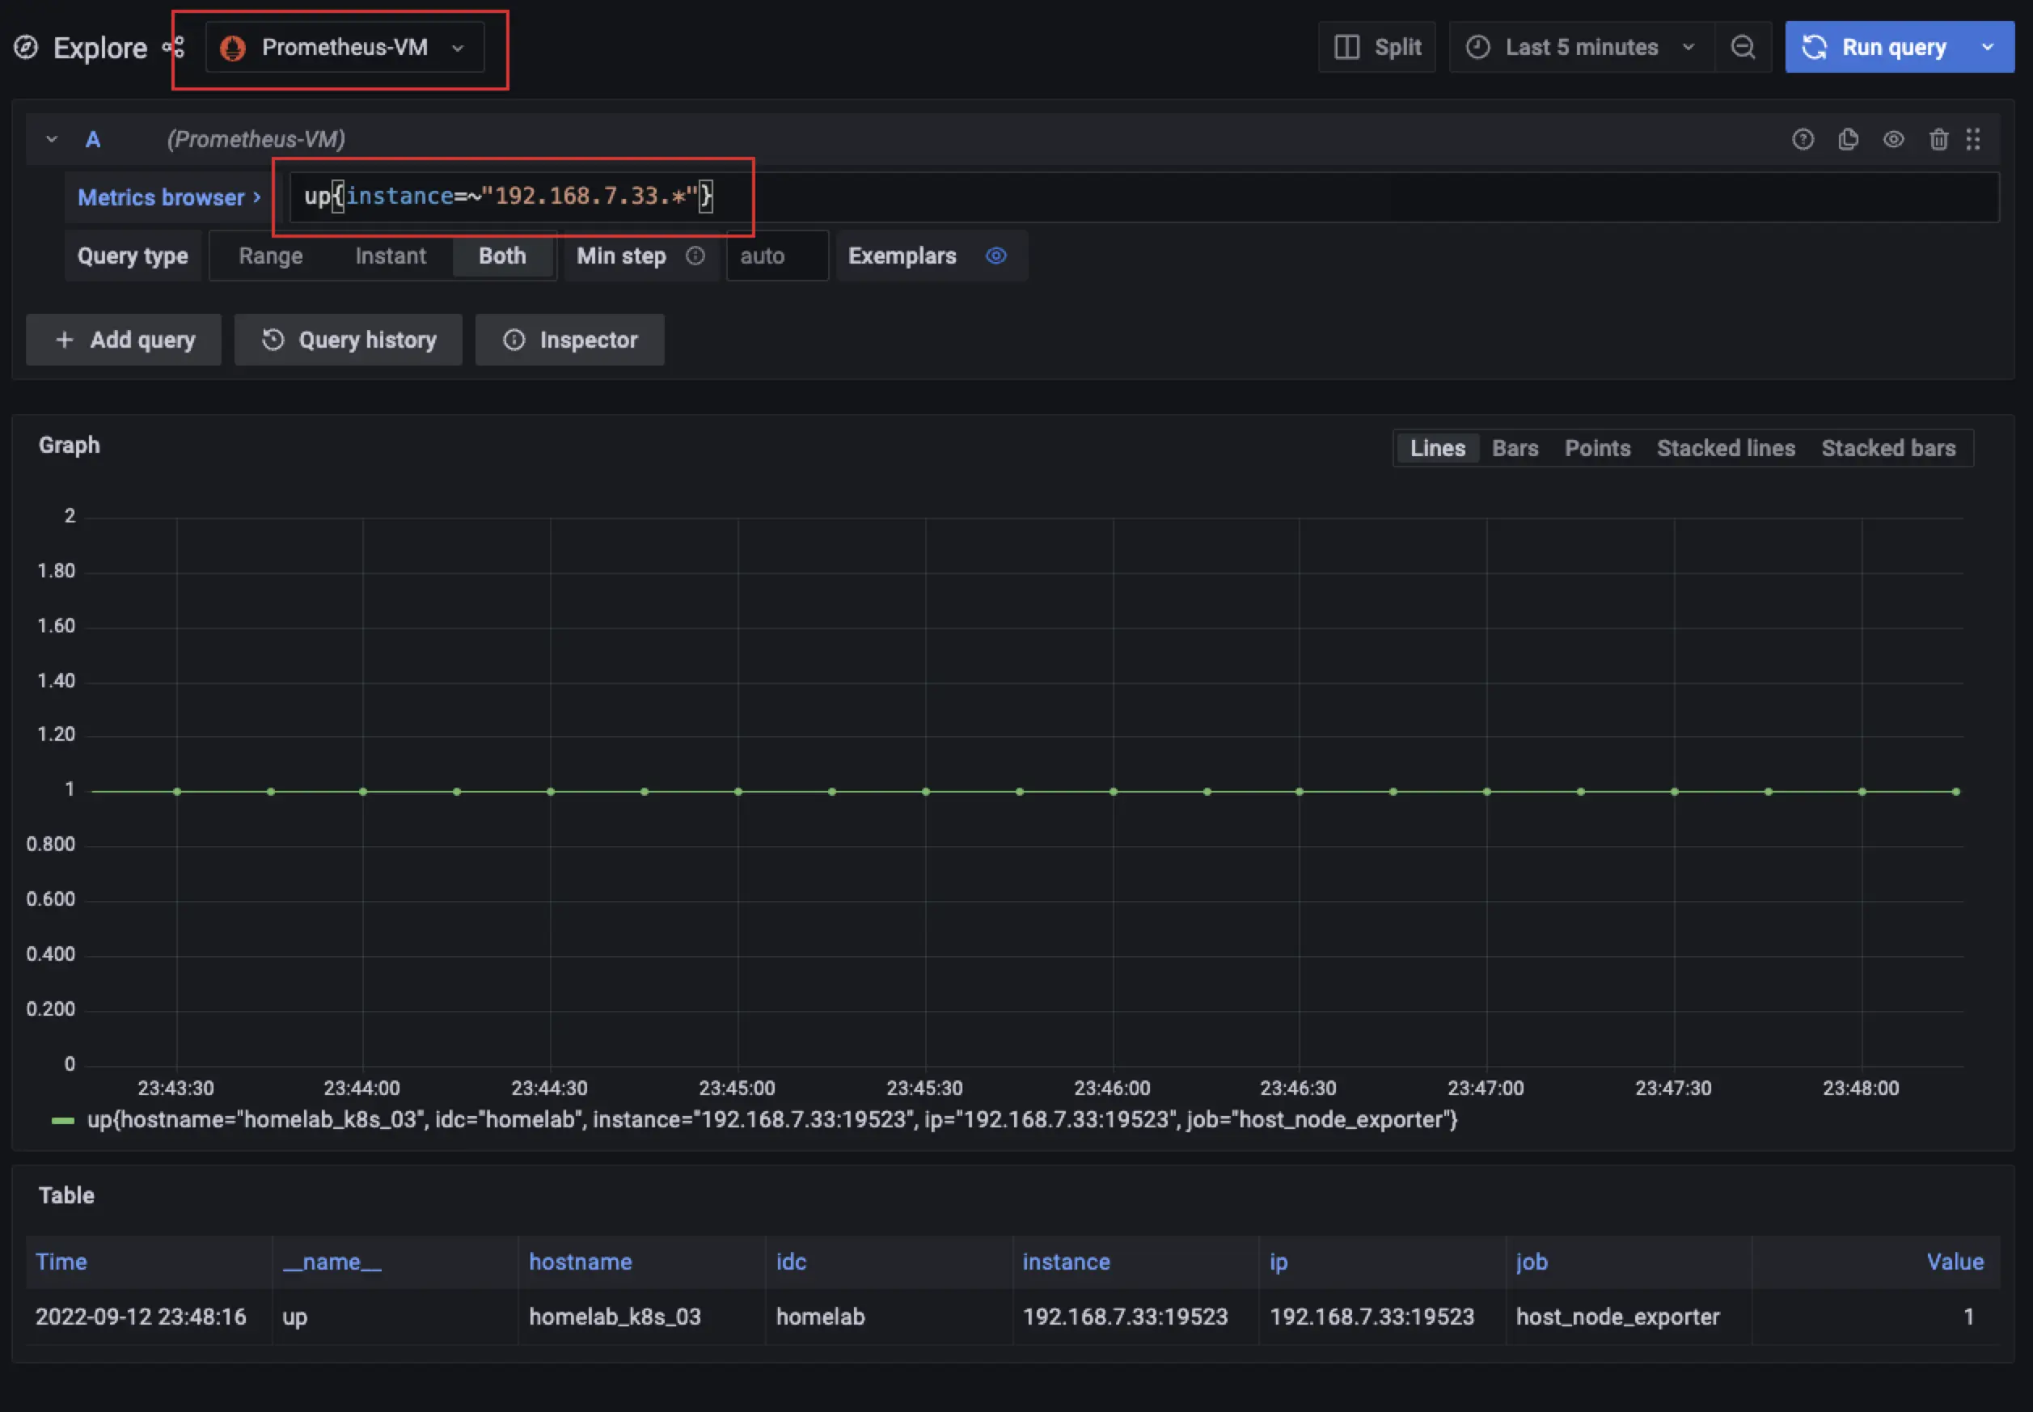Viewport: 2033px width, 1412px height.
Task: Sort table by Value column header
Action: [x=1955, y=1262]
